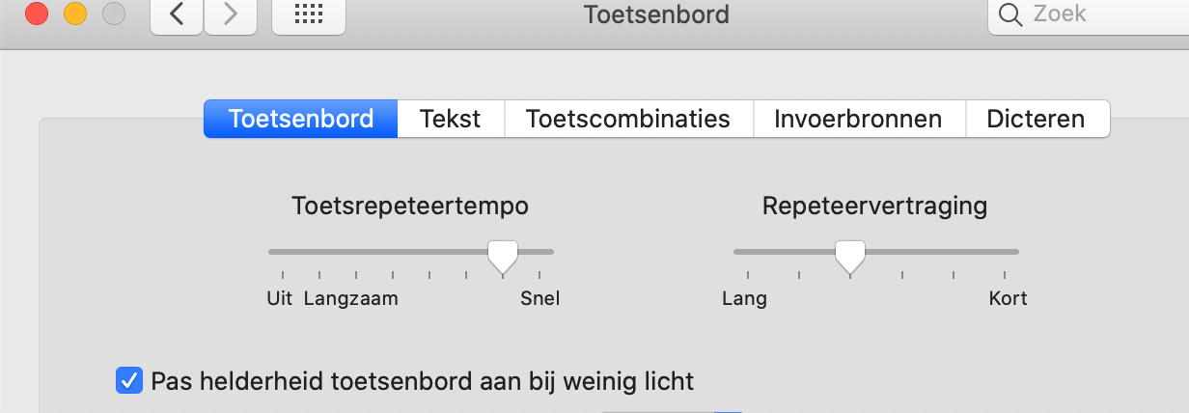Set Toetsrepeteertempo to the Langzaam tick
Screen dimensions: 1189x413
[319, 252]
